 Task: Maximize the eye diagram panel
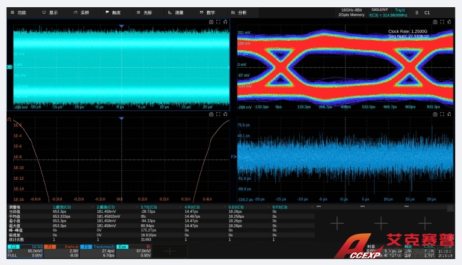[x=442, y=22]
